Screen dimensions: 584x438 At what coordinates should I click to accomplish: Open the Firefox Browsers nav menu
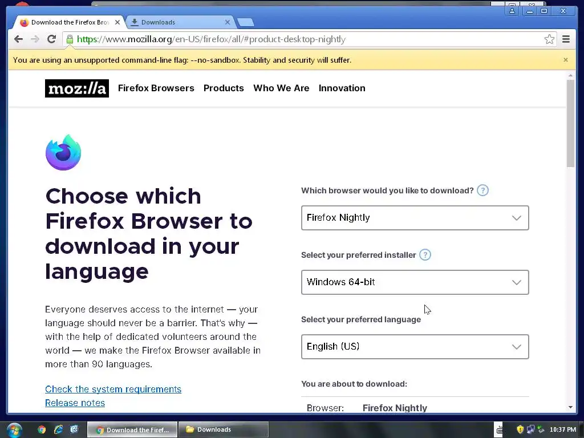[156, 88]
